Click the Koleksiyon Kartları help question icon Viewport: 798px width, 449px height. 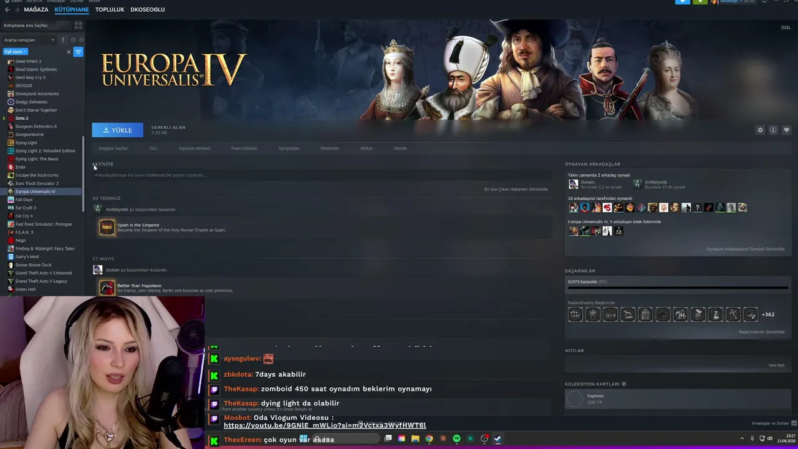(623, 384)
